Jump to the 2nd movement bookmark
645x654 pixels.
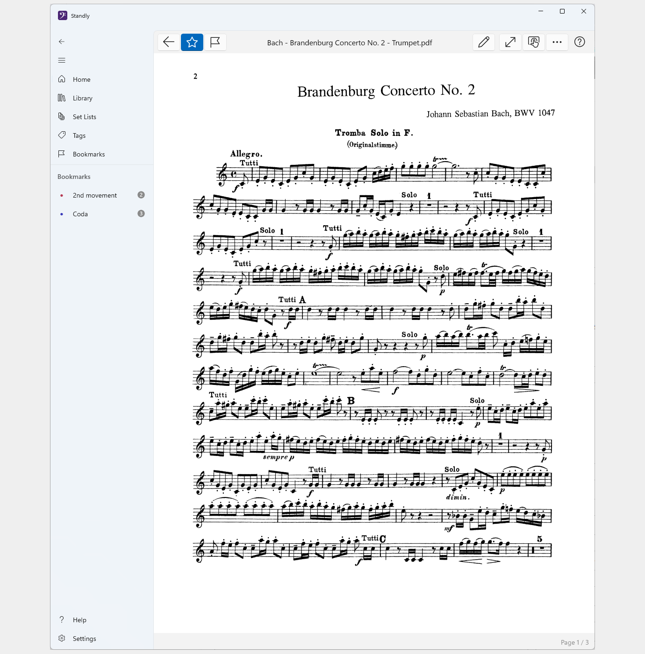click(x=102, y=195)
